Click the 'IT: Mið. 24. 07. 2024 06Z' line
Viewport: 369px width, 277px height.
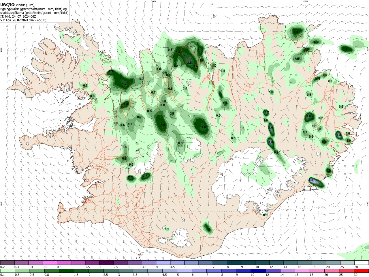click(x=18, y=16)
